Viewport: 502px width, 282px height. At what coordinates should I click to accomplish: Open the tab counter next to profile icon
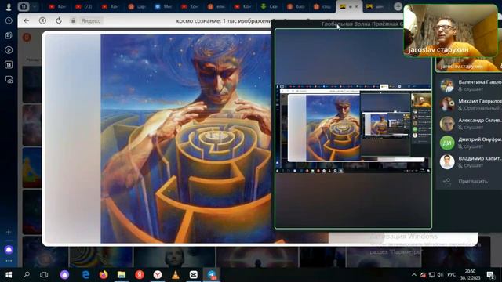24,7
